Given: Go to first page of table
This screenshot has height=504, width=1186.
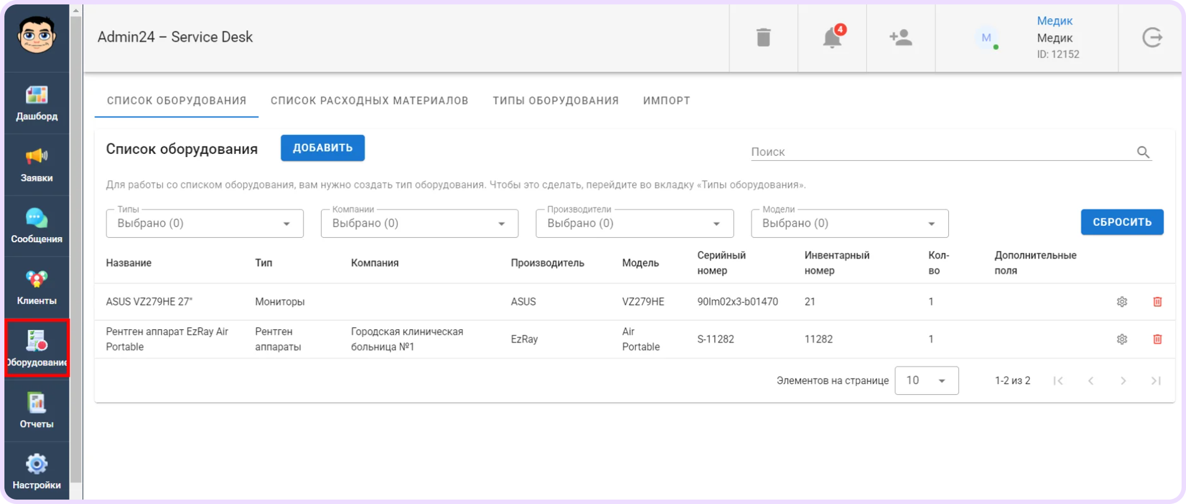Looking at the screenshot, I should pyautogui.click(x=1058, y=380).
